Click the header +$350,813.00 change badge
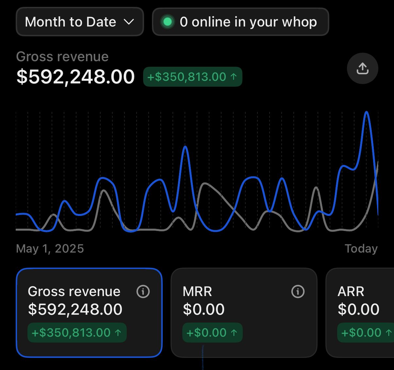This screenshot has width=394, height=370. [193, 77]
